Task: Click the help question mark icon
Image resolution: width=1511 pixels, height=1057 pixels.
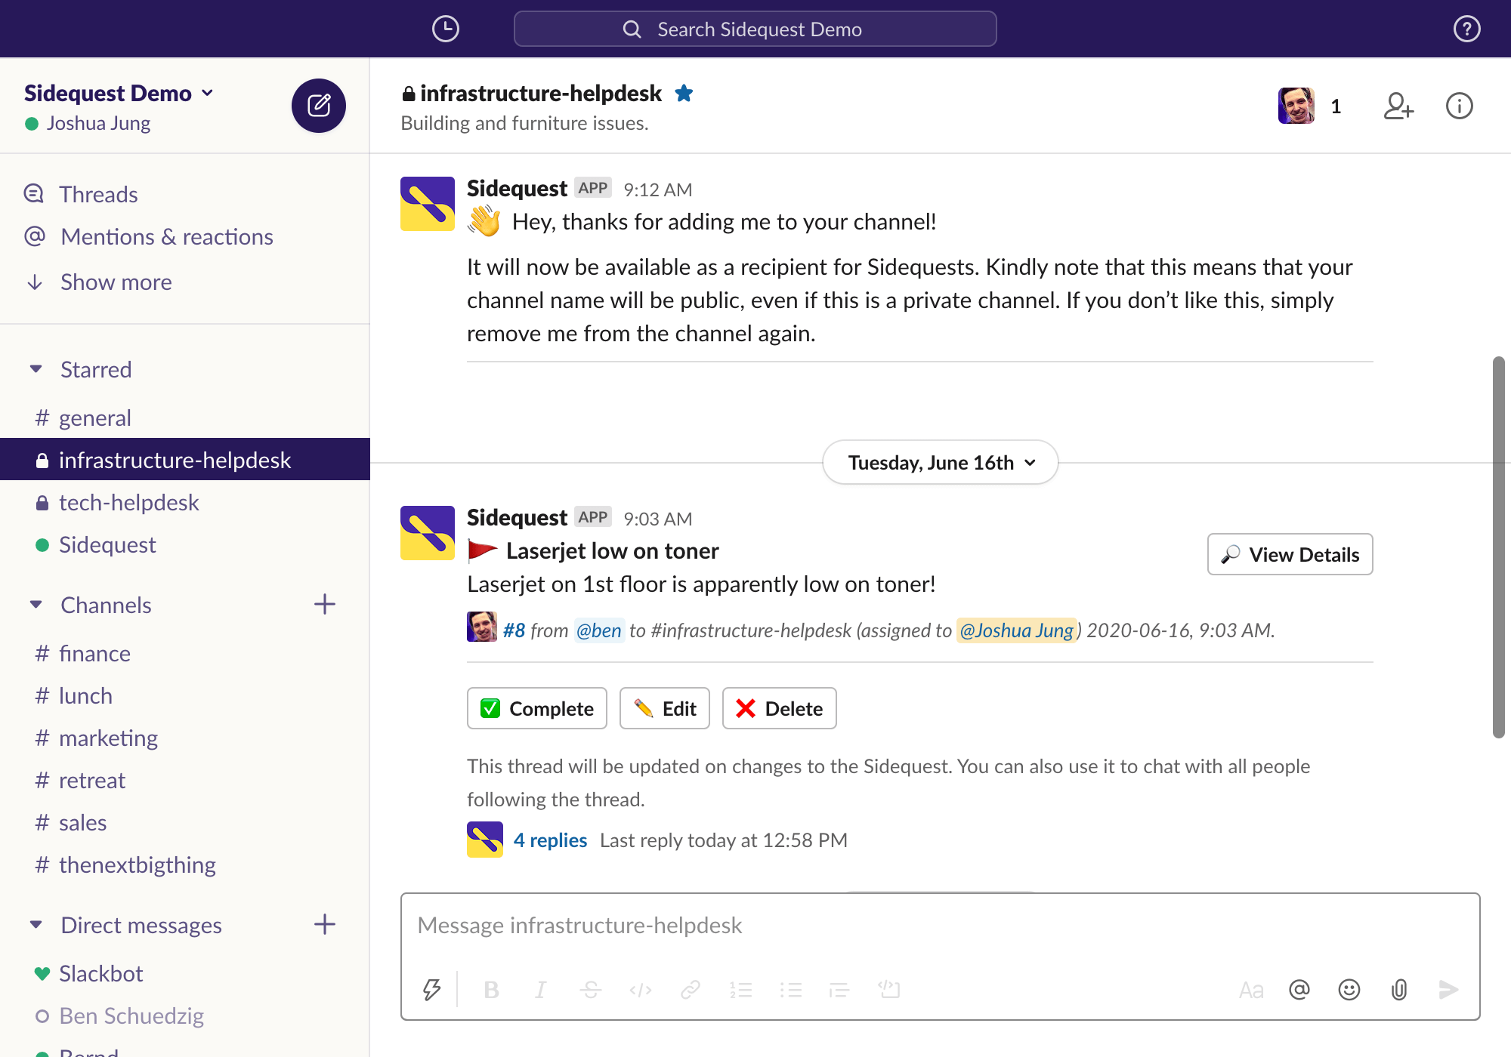Action: (1466, 29)
